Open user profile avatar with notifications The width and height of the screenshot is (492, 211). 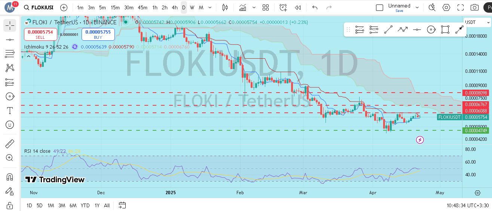pos(10,7)
